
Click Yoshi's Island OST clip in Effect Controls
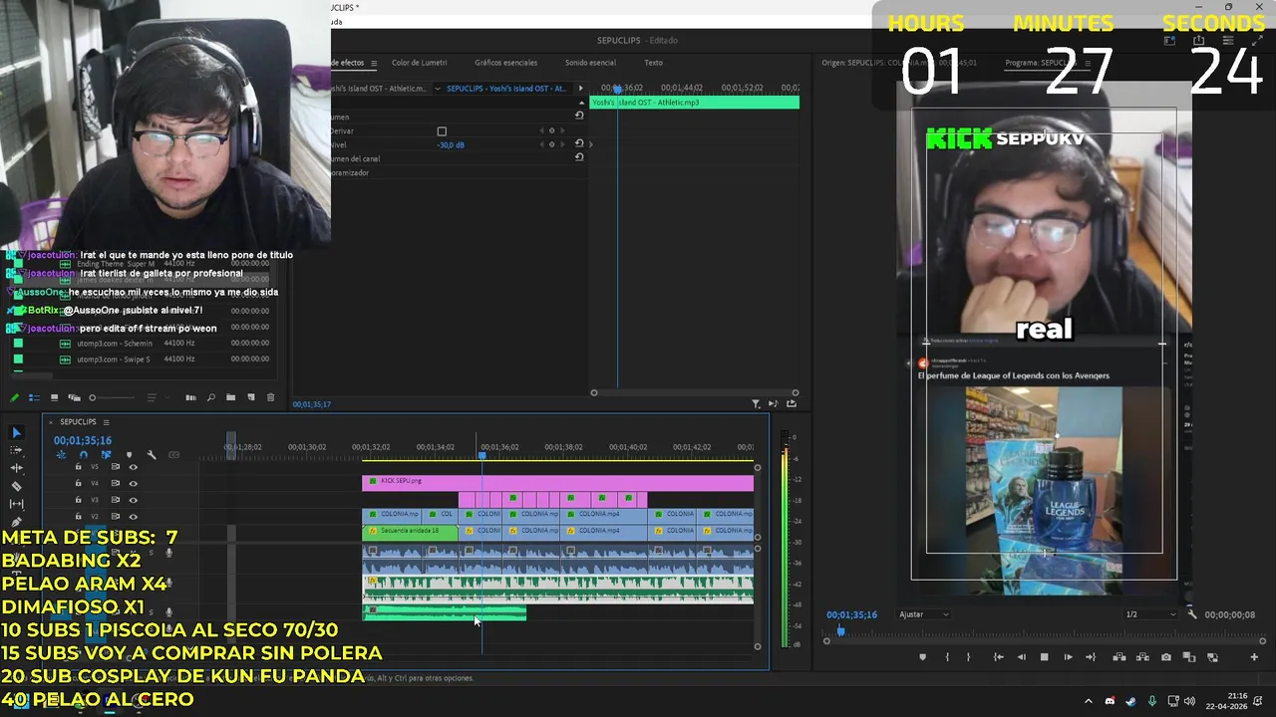[x=695, y=103]
